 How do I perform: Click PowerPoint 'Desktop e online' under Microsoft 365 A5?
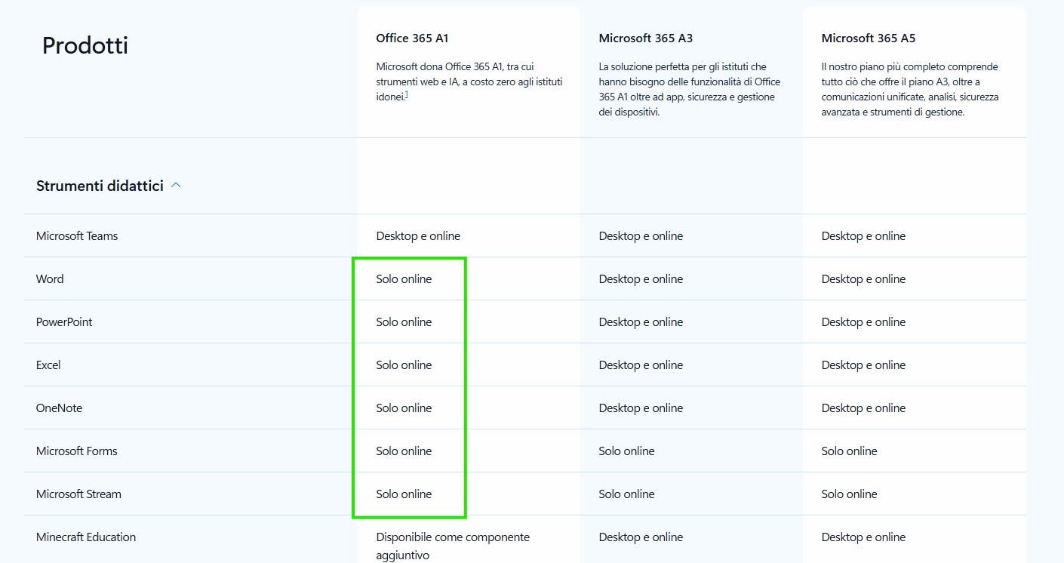click(863, 322)
